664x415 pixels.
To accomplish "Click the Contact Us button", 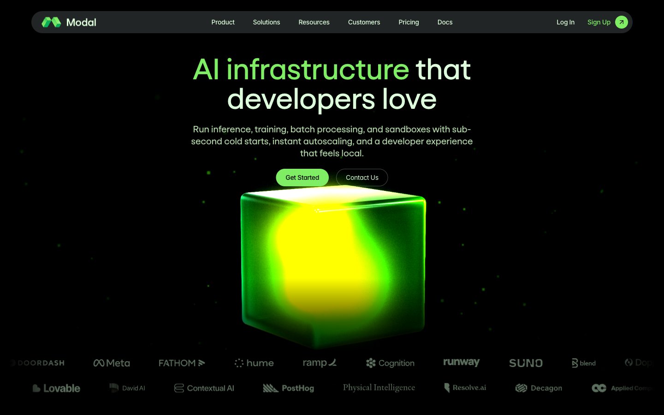I will pyautogui.click(x=362, y=178).
